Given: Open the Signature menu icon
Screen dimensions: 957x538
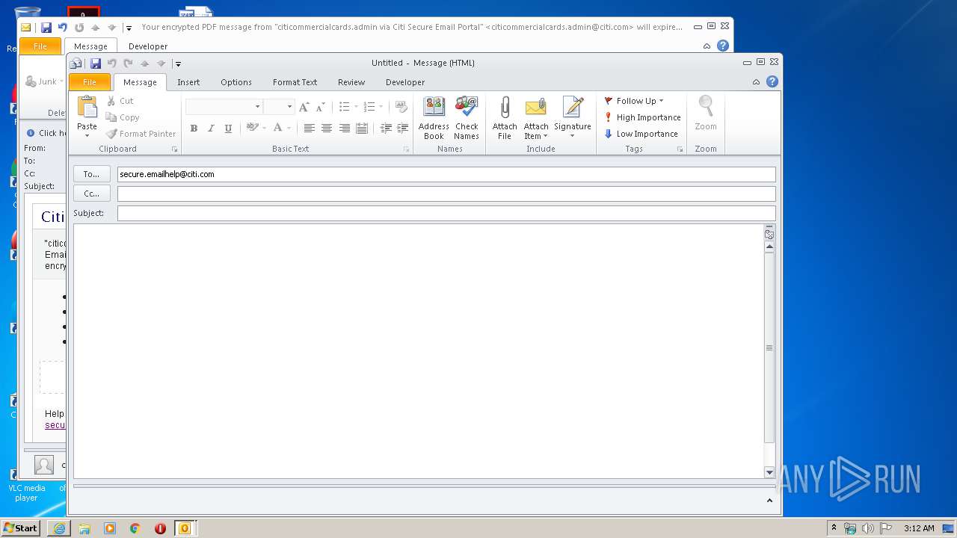Looking at the screenshot, I should click(573, 108).
